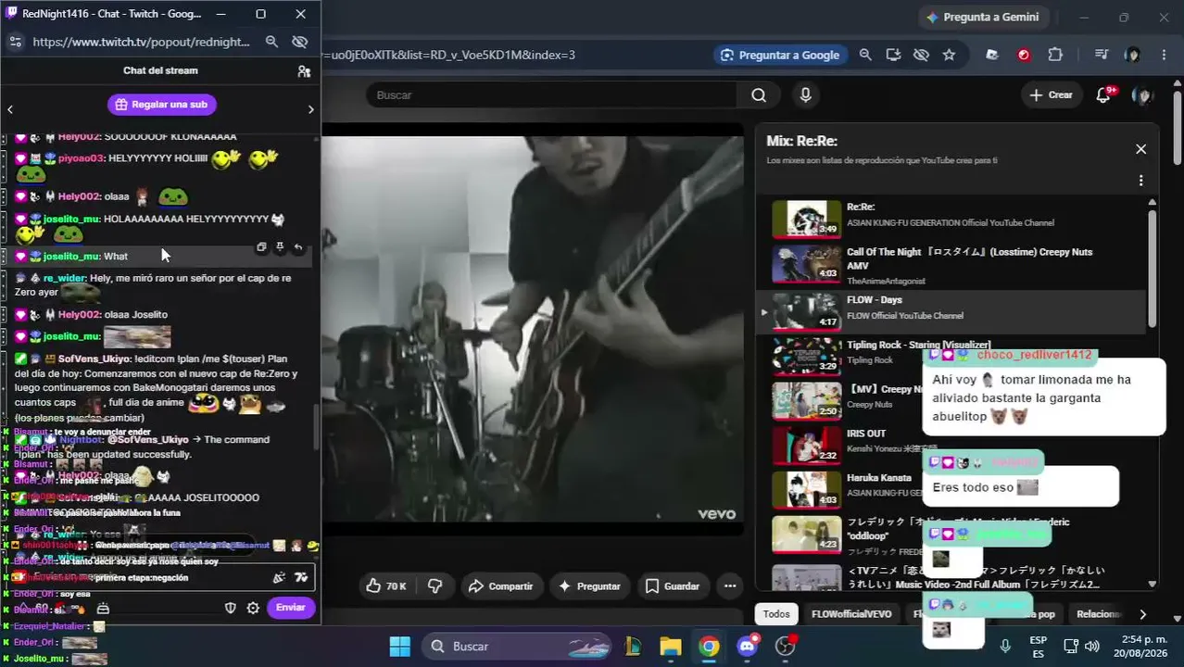Bookmark this page with the star icon
Viewport: 1184px width, 667px height.
tap(949, 55)
